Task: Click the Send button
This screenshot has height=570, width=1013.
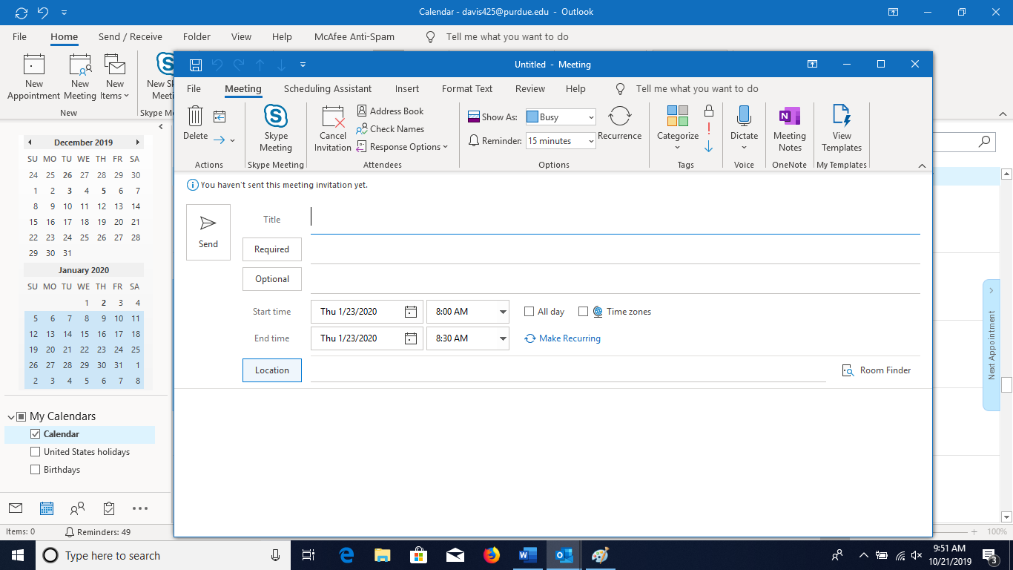Action: (208, 232)
